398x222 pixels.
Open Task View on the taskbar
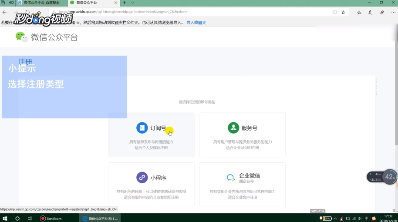[30, 218]
